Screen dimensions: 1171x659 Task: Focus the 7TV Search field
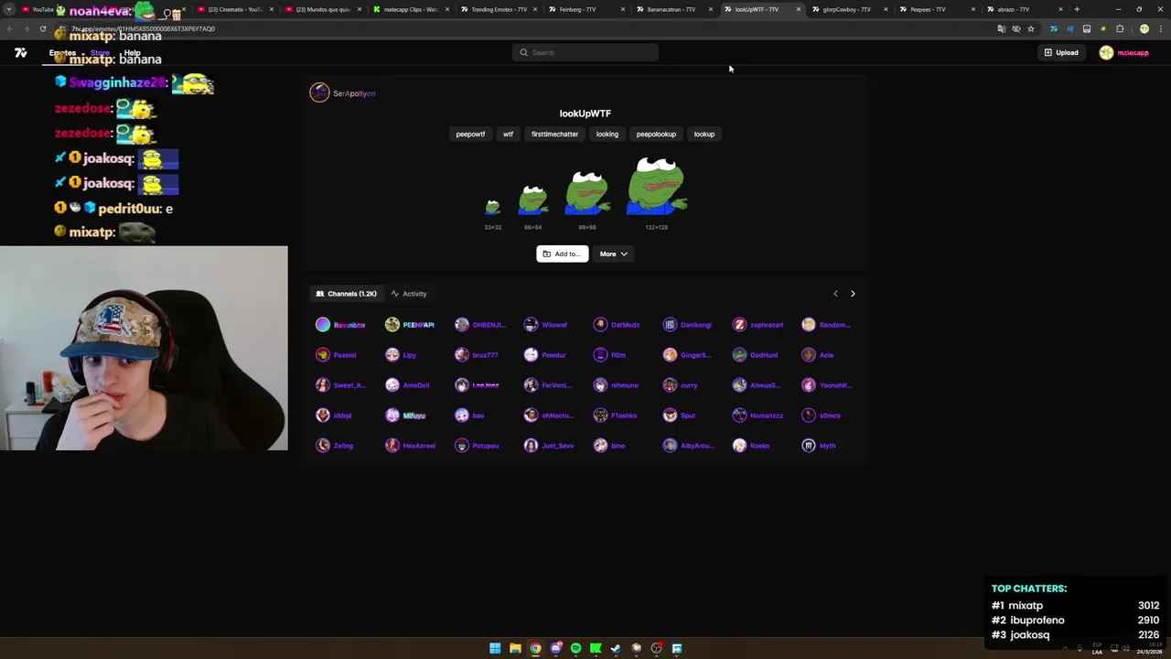585,52
